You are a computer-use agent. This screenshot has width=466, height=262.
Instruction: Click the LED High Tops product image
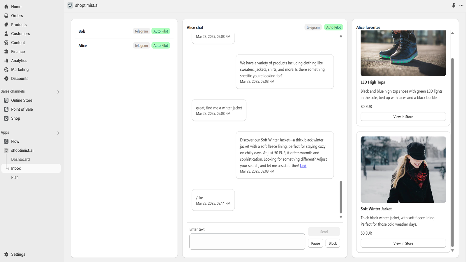(x=403, y=53)
